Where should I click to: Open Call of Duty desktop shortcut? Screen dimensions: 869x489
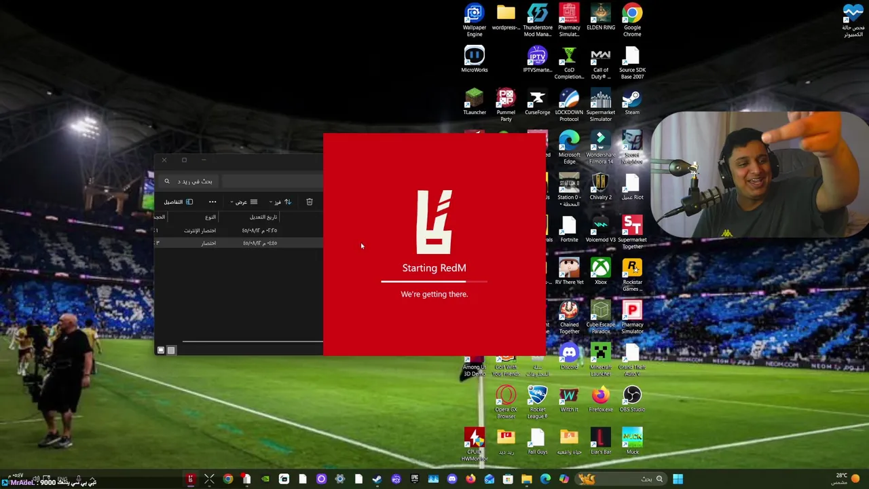(601, 62)
